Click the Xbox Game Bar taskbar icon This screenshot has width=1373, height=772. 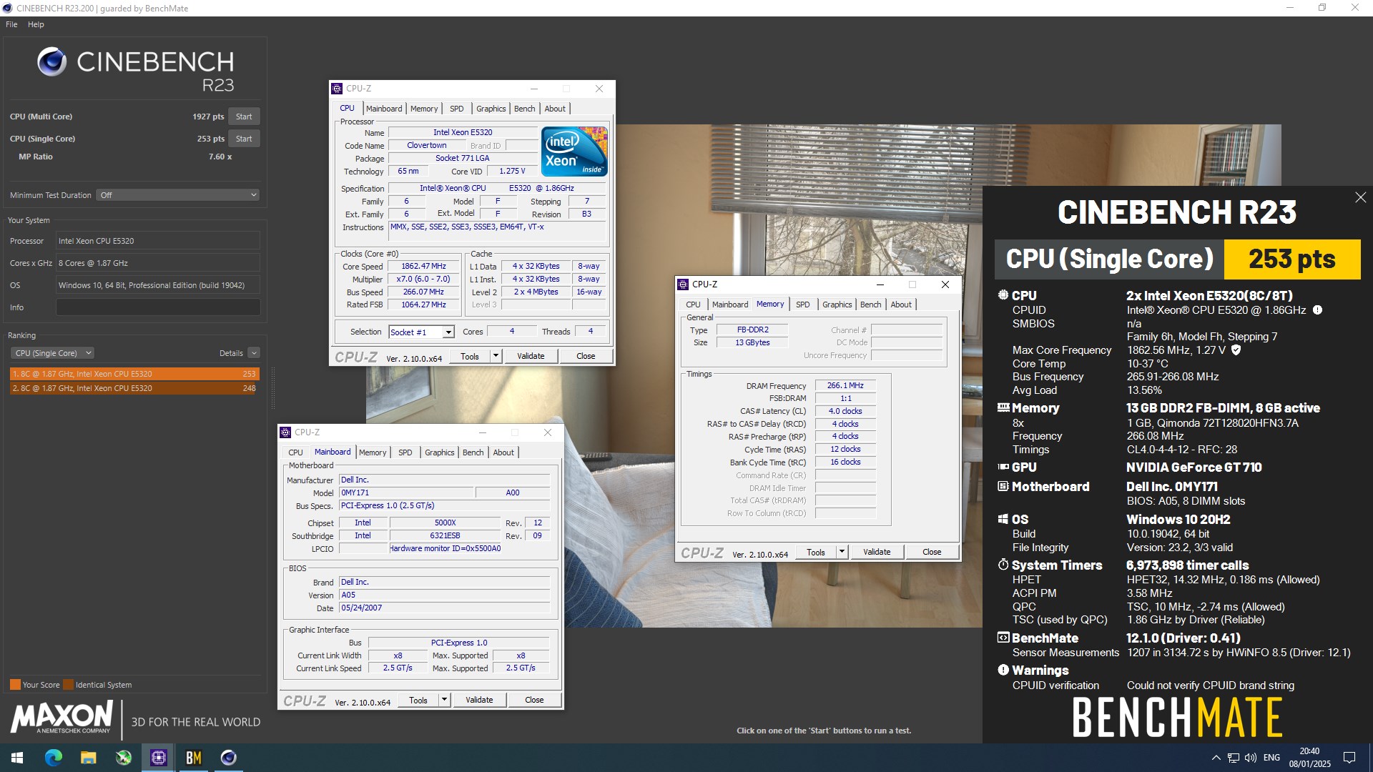tap(123, 758)
